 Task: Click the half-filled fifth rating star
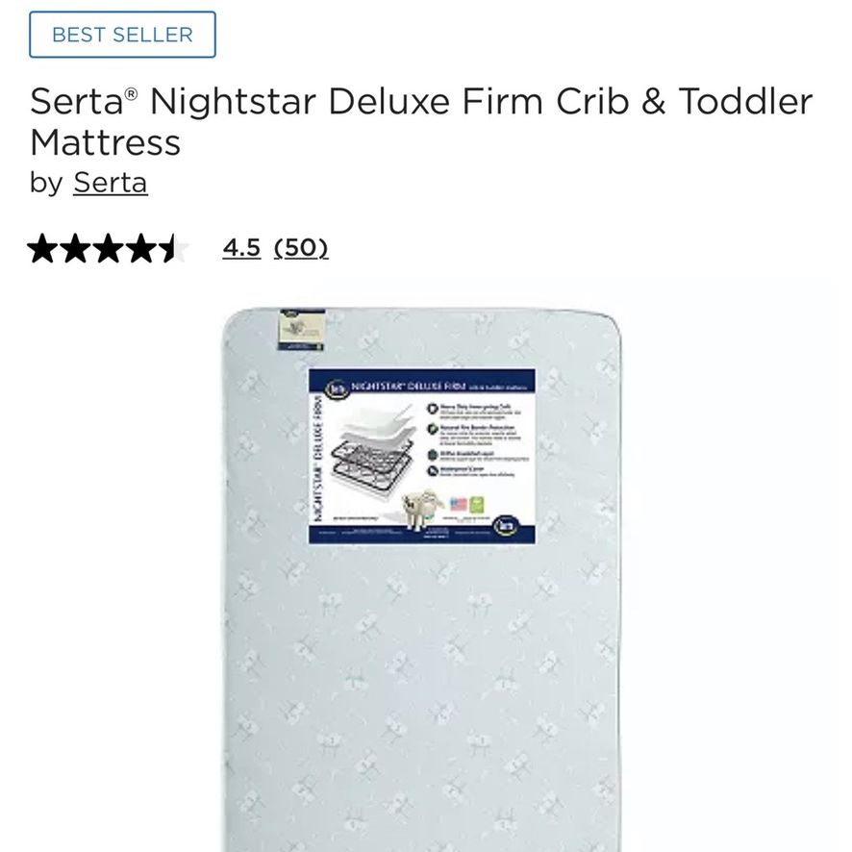[x=175, y=248]
